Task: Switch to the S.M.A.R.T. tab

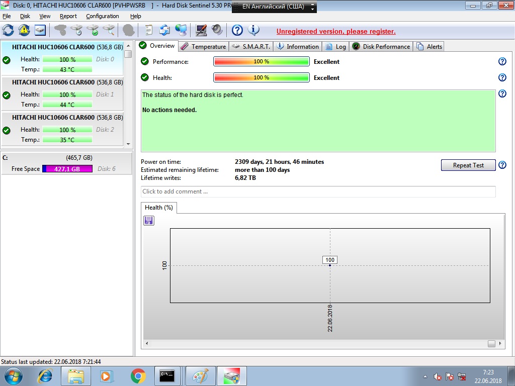Action: (x=250, y=47)
